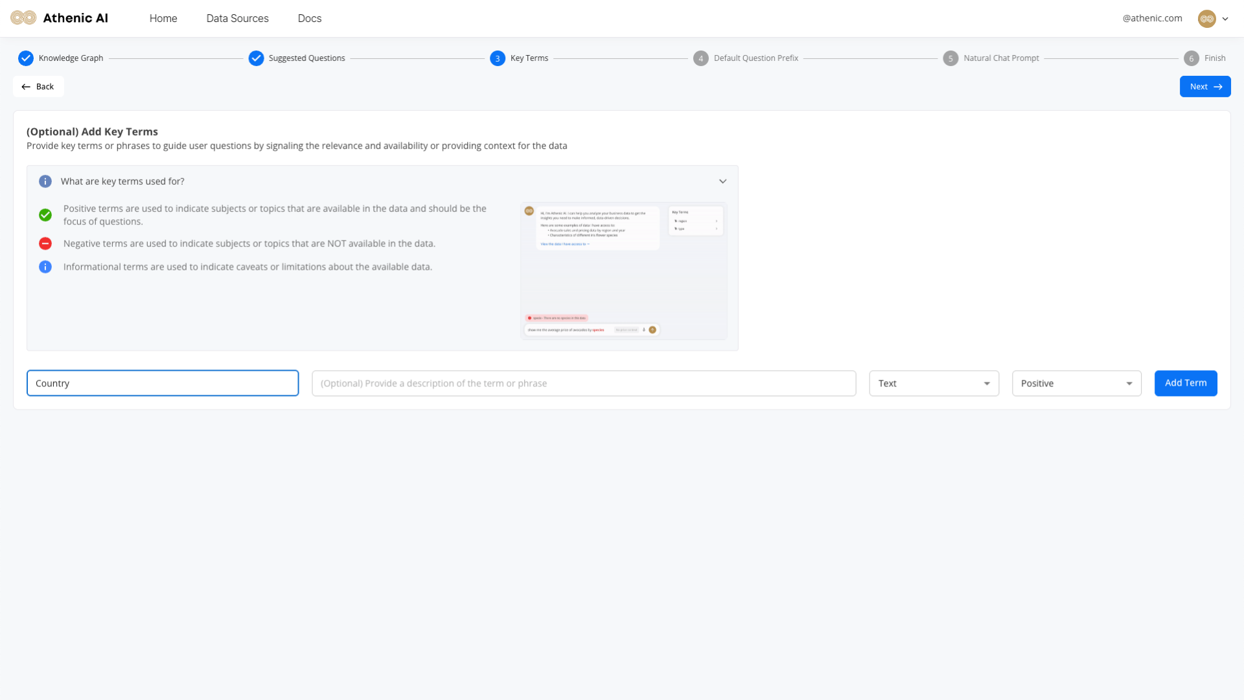
Task: Click the red negative terms minus icon
Action: coord(45,244)
